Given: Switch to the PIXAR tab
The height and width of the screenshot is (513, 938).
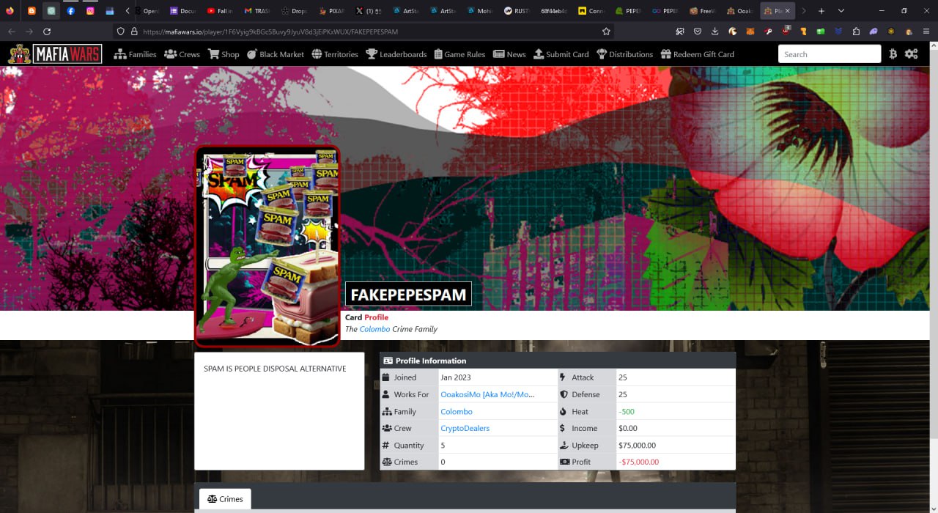Looking at the screenshot, I should tap(332, 11).
